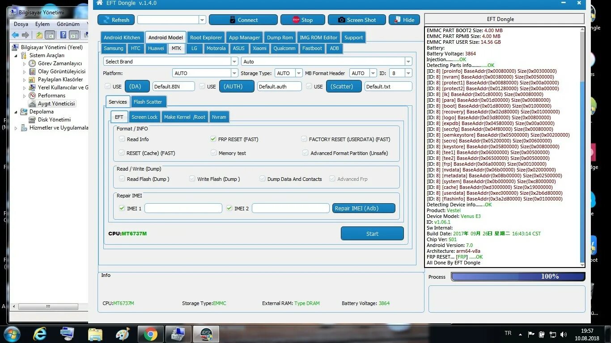Image resolution: width=611 pixels, height=343 pixels.
Task: Switch to Root Explorer tab
Action: [x=206, y=38]
